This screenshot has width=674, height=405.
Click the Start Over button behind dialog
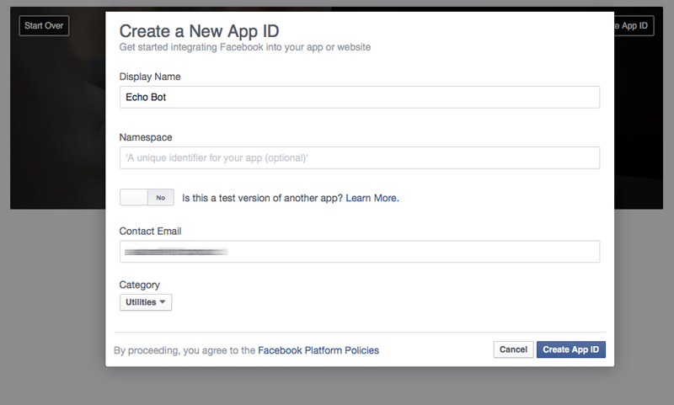[44, 26]
